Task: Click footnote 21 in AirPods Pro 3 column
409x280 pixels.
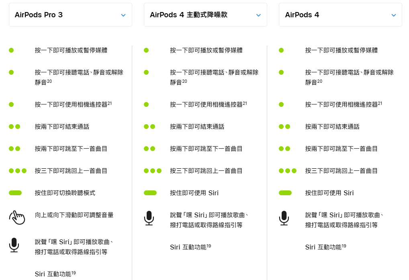Action: pos(110,103)
